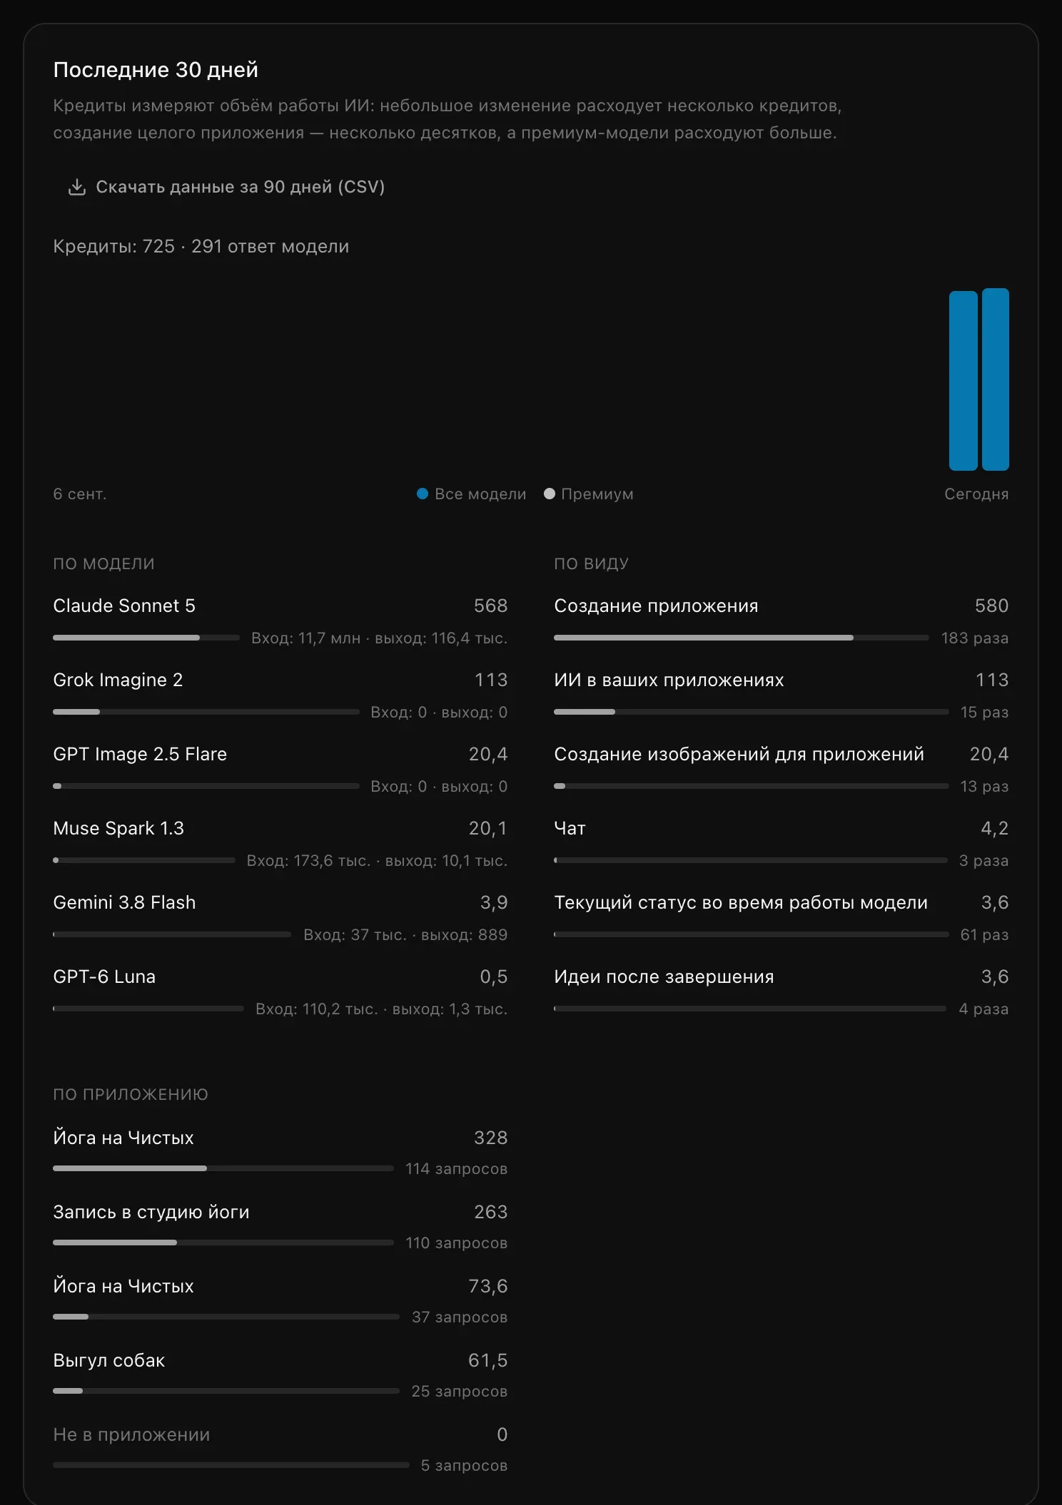Viewport: 1062px width, 1505px height.
Task: Open the Grok Imagine 2 entry
Action: [280, 695]
